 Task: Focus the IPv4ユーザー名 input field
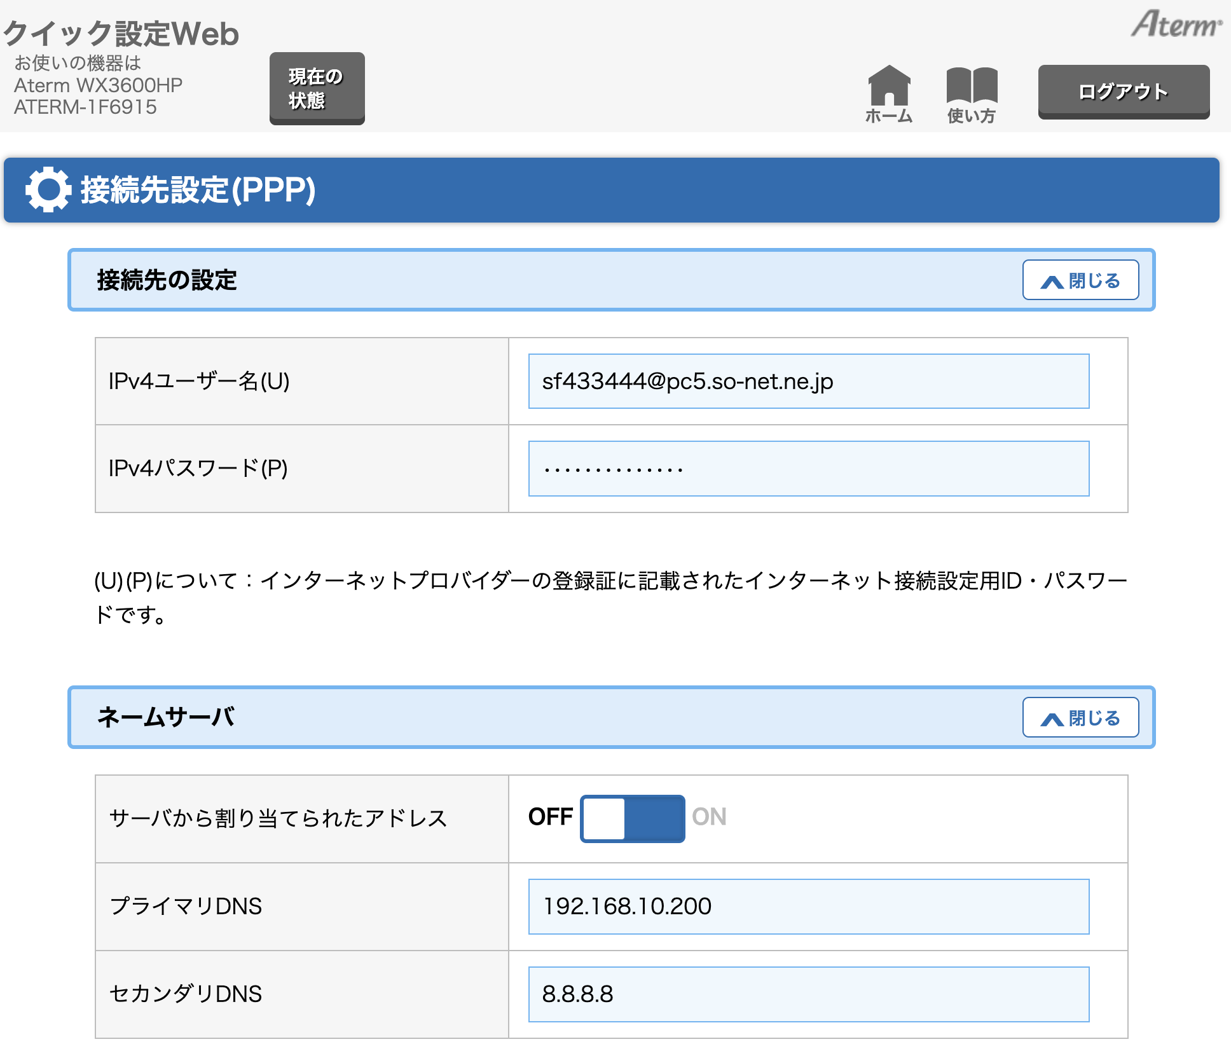(808, 381)
